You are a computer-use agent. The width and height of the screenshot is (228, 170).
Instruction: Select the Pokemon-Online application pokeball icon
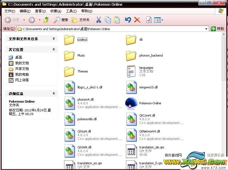131,103
